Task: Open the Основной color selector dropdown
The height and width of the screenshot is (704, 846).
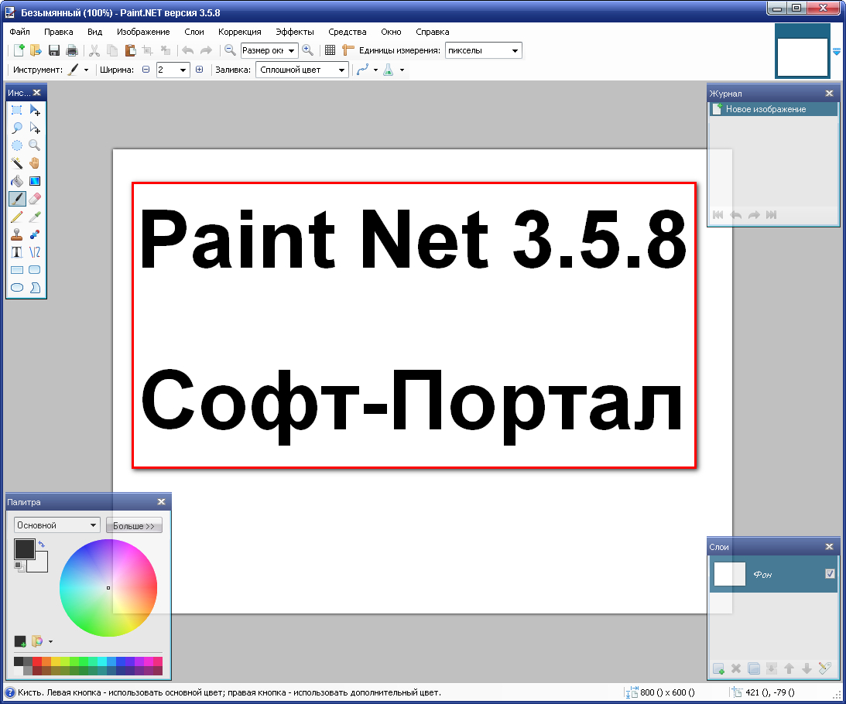Action: pyautogui.click(x=57, y=525)
